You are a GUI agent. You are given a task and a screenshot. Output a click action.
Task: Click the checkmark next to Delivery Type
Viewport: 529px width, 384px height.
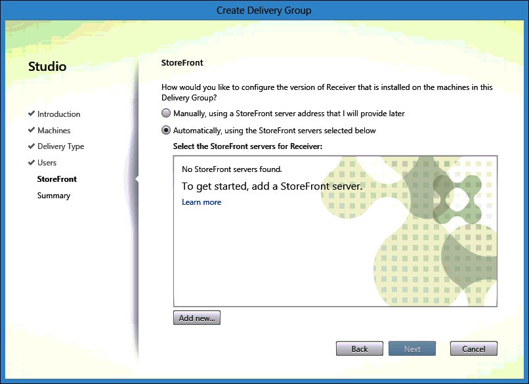(x=32, y=146)
